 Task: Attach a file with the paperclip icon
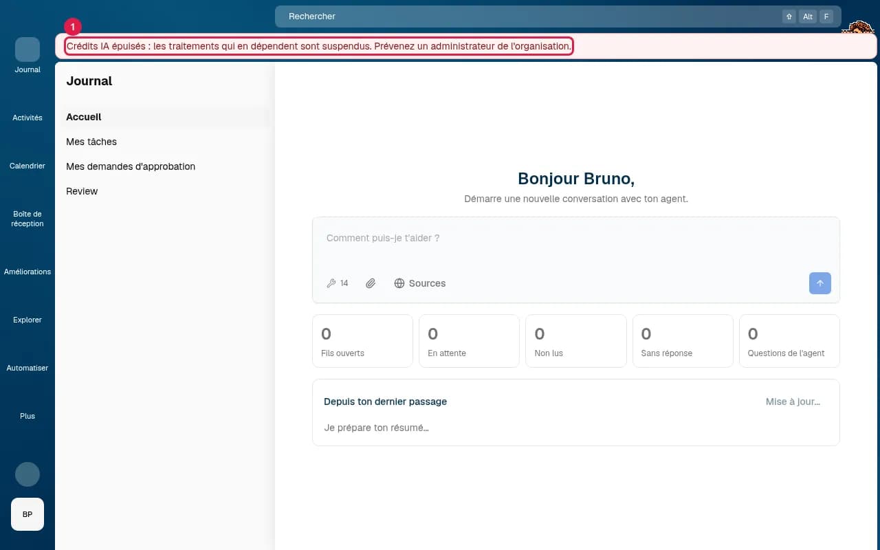click(x=371, y=283)
